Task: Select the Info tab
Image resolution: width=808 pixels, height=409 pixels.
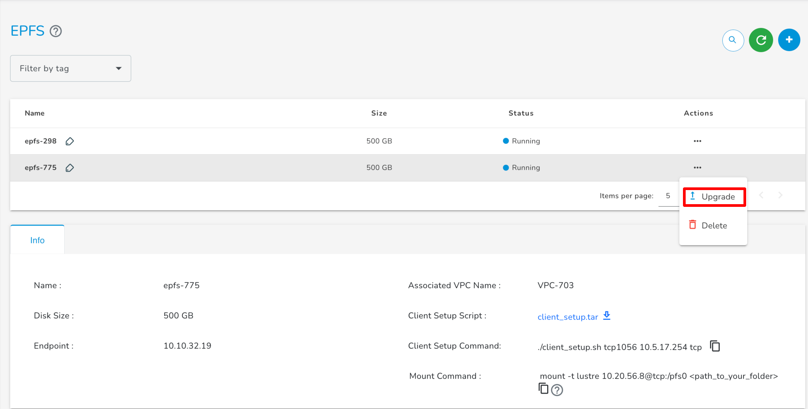Action: [x=37, y=240]
